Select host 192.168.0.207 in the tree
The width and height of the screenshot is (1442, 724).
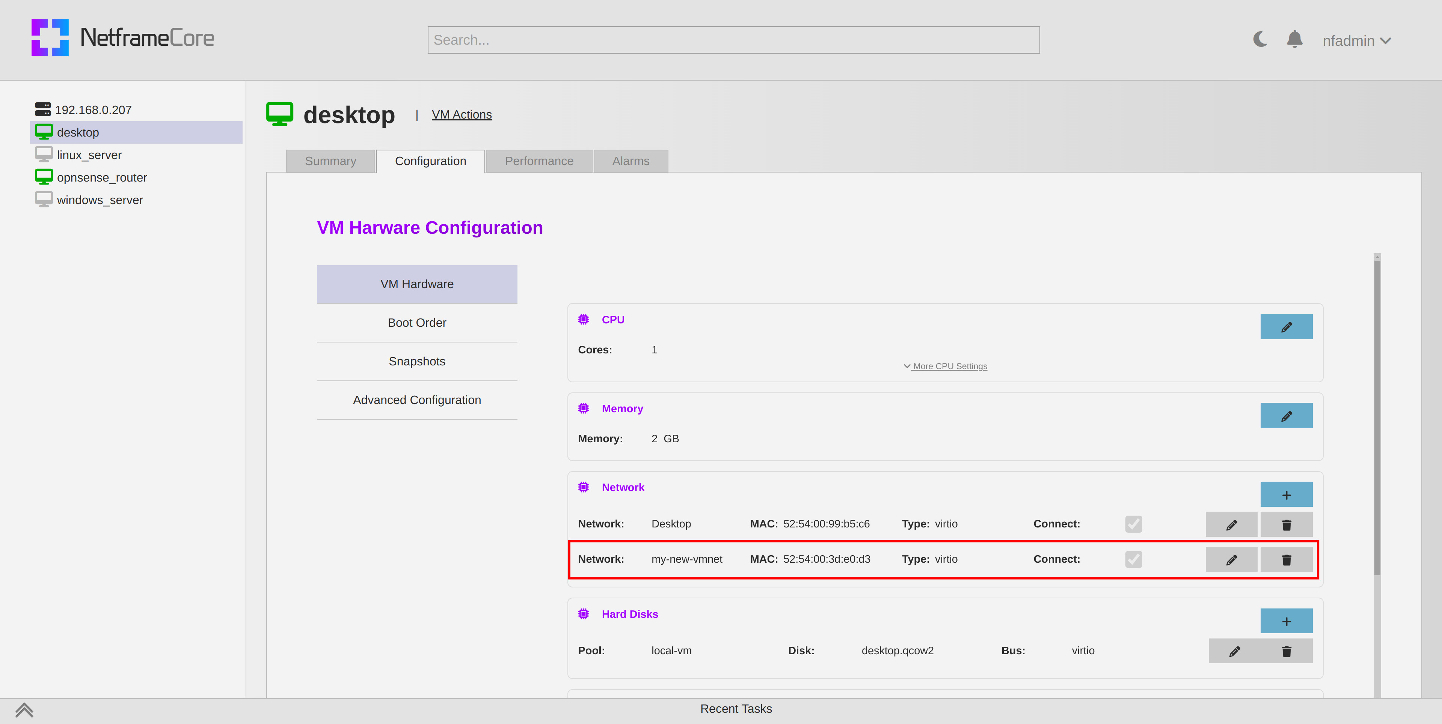83,110
